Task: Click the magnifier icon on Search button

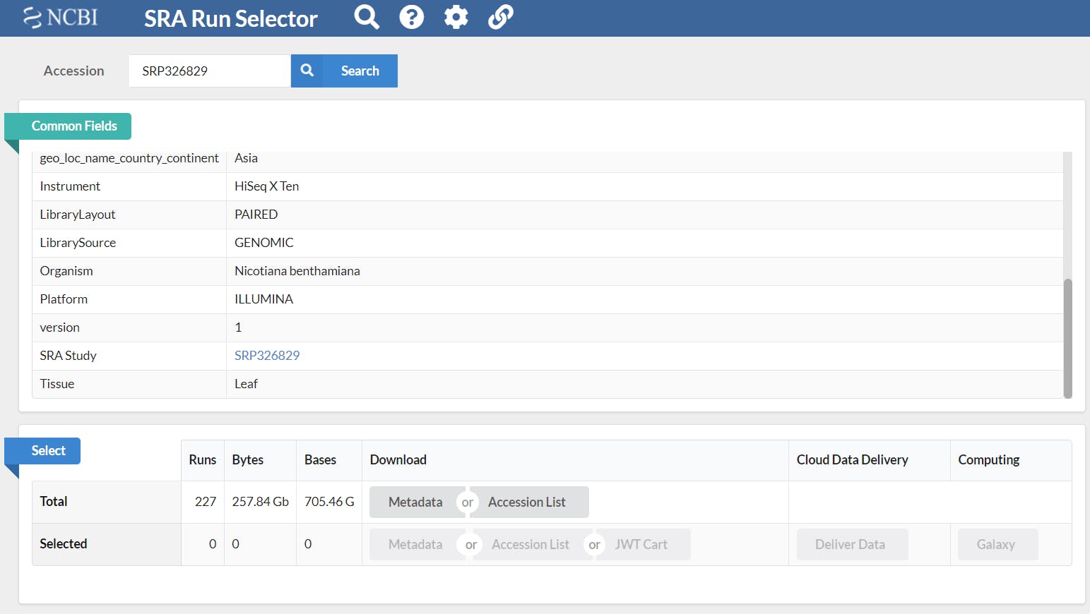Action: point(307,71)
